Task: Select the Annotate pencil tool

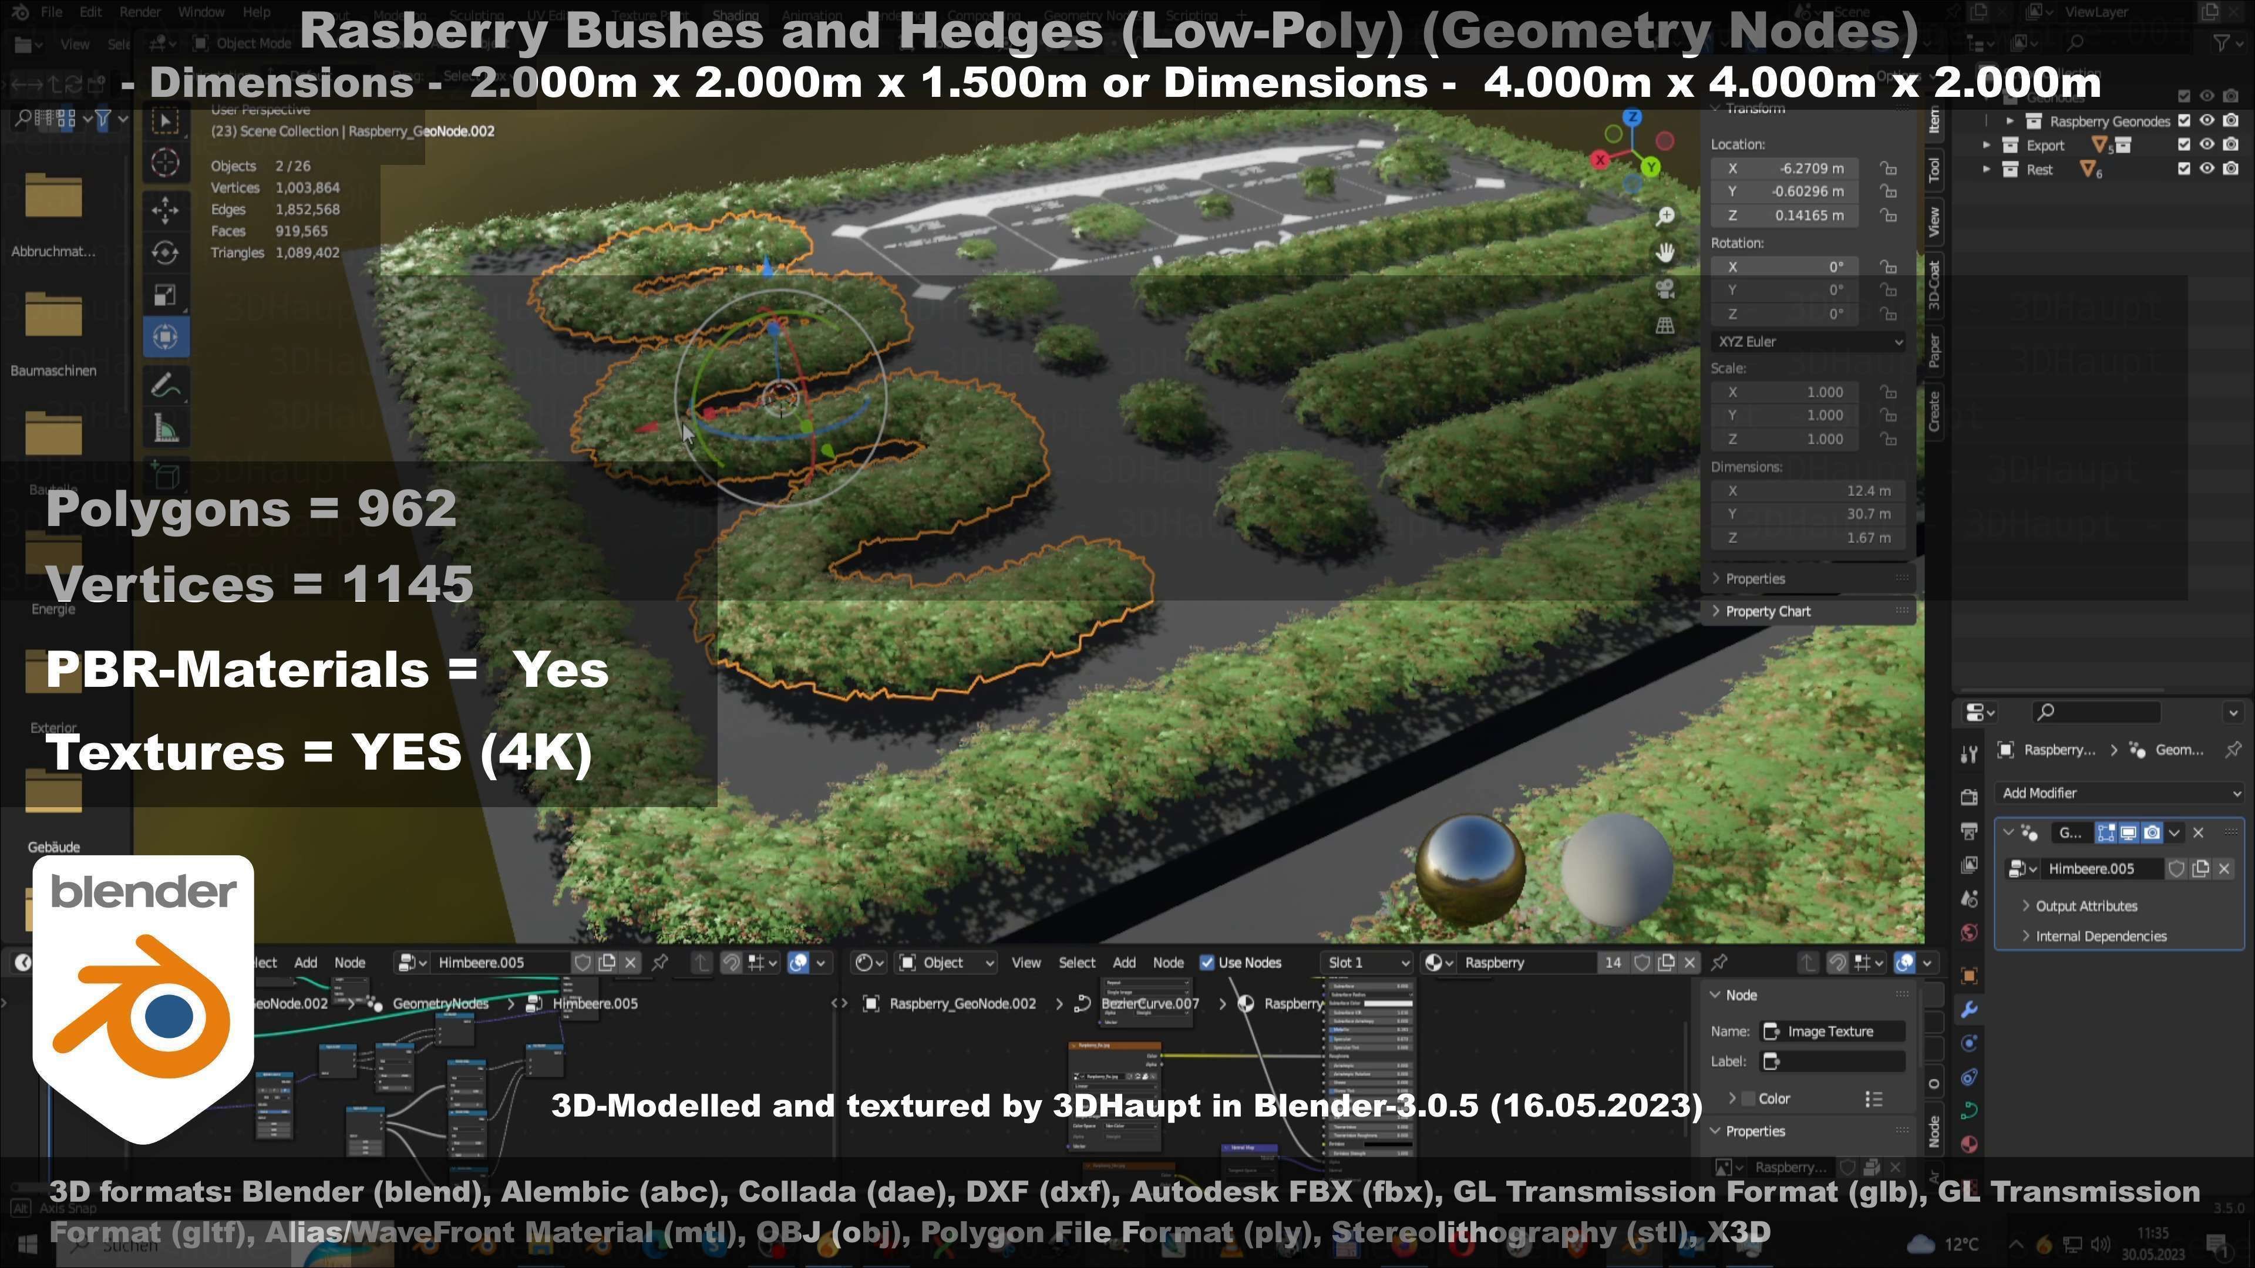Action: pyautogui.click(x=166, y=385)
